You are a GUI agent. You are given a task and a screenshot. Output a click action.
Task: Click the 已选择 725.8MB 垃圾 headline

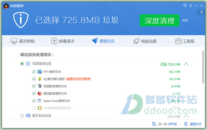coord(77,20)
